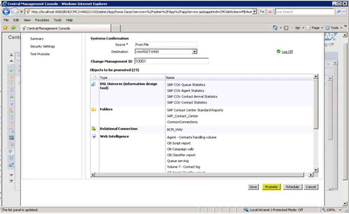Click the Change Management ID input field
This screenshot has width=349, height=214.
[x=171, y=61]
